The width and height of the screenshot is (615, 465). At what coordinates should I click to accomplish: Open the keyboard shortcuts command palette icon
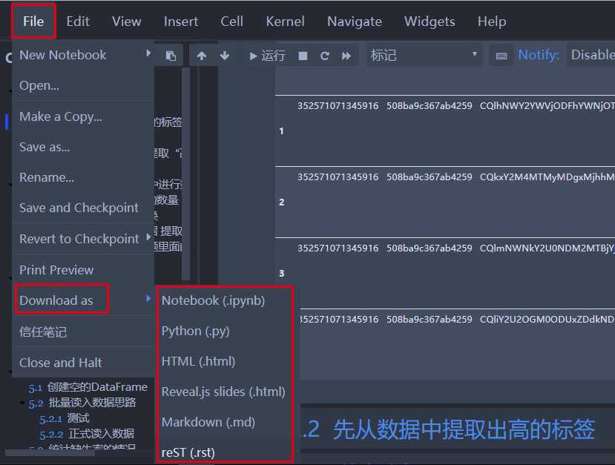(x=500, y=55)
